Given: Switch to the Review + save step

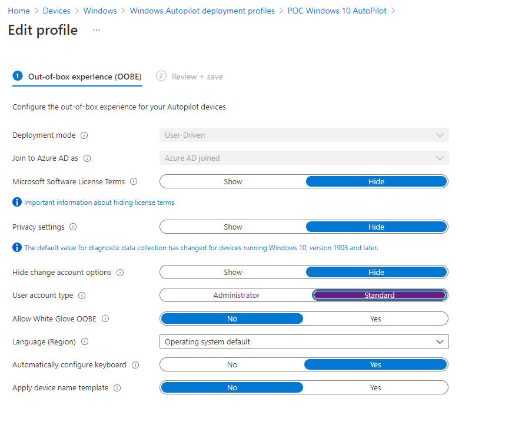Looking at the screenshot, I should pyautogui.click(x=190, y=77).
